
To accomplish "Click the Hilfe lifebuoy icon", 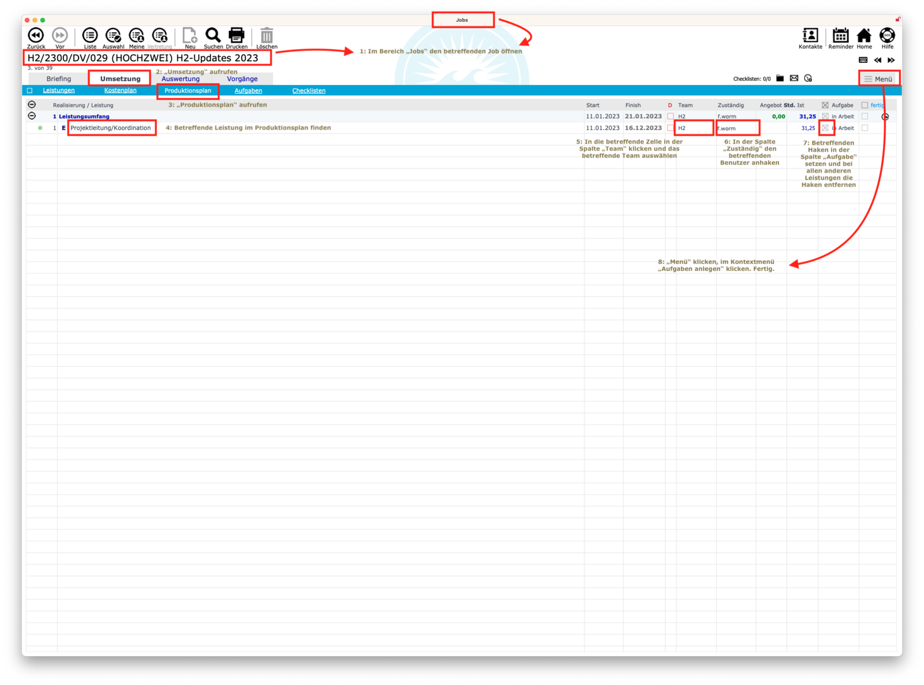I will pos(887,36).
